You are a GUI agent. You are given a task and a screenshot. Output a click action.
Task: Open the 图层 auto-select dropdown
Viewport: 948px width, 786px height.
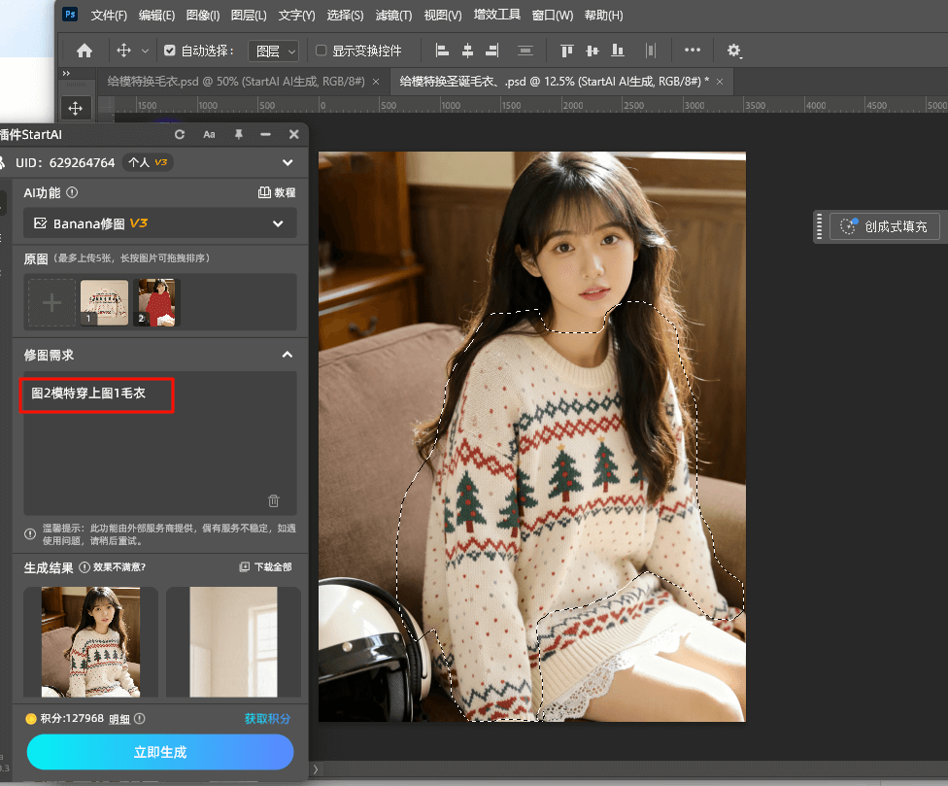(x=273, y=51)
